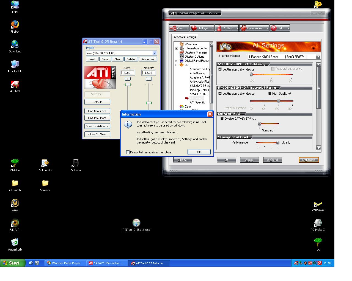Viewport: 352px width, 281px height.
Task: Toggle the Temporal anti-aliasing checkbox
Action: point(273,69)
